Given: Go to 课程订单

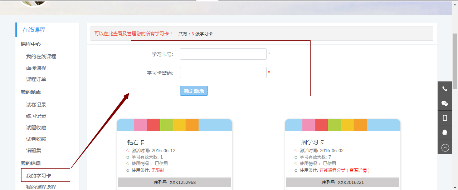Looking at the screenshot, I should tap(36, 79).
